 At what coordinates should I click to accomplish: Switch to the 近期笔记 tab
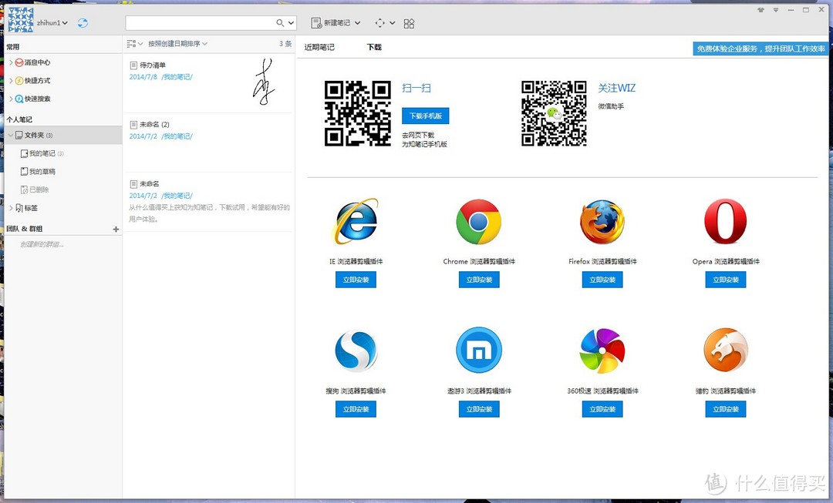[x=319, y=47]
